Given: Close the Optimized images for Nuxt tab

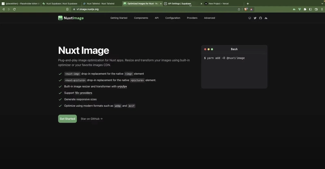Looking at the screenshot, I should click(161, 4).
